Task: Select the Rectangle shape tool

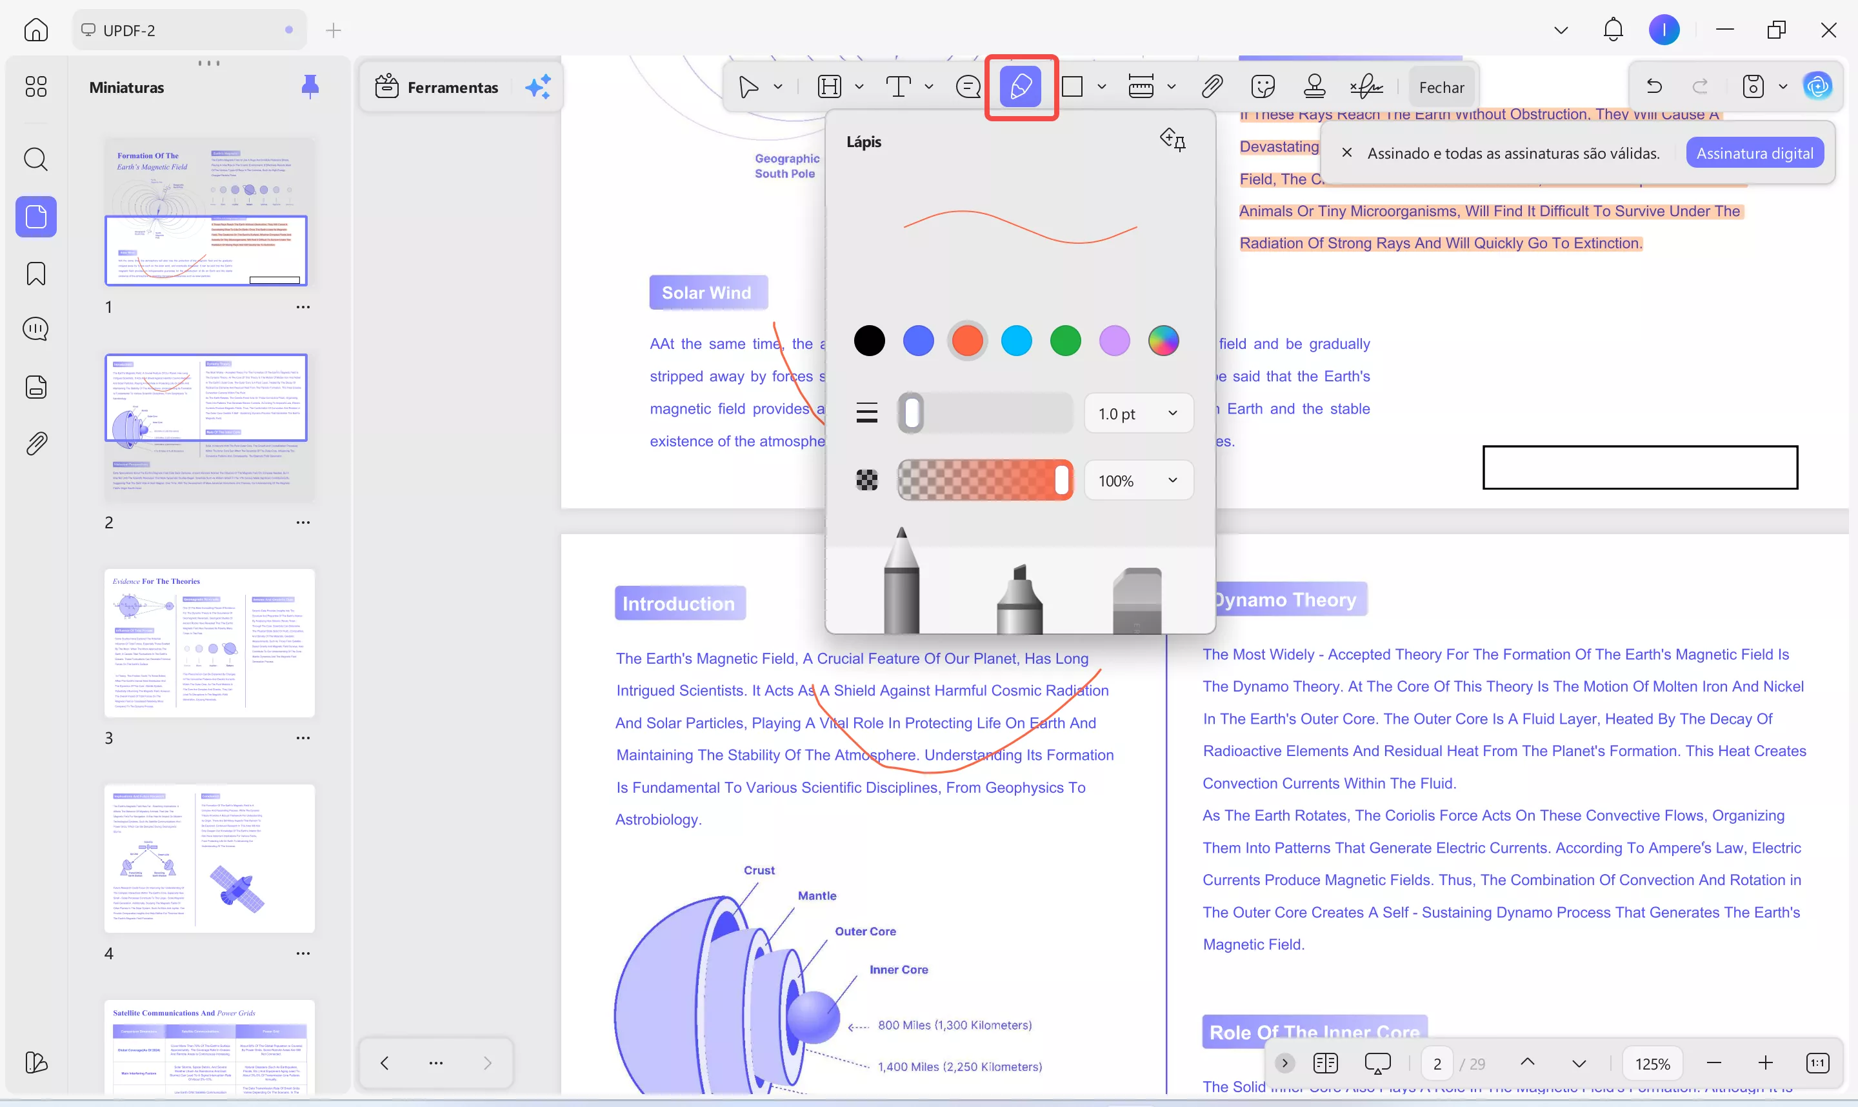Action: (1072, 86)
